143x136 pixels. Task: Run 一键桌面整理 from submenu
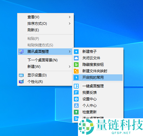pyautogui.click(x=98, y=86)
